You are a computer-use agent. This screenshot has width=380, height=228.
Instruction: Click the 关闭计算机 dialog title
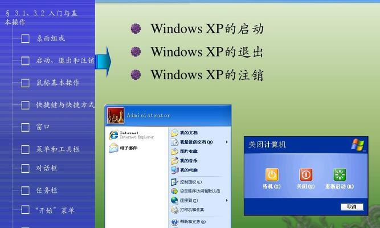267,145
